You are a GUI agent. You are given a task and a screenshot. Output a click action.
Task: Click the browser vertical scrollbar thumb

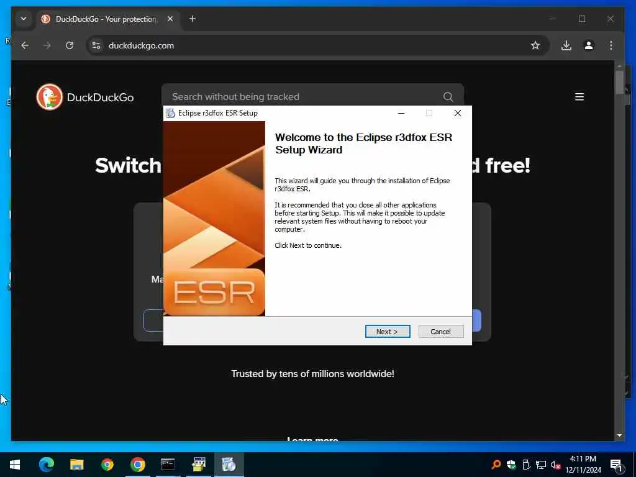[619, 83]
